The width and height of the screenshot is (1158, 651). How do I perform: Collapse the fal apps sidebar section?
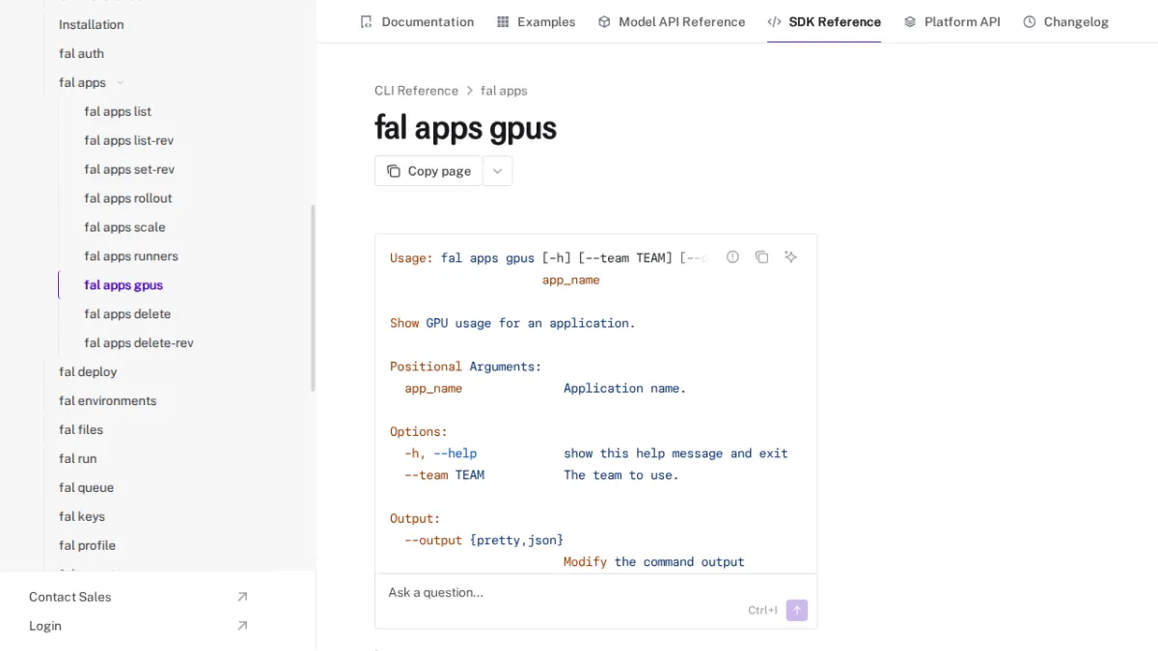pyautogui.click(x=120, y=83)
